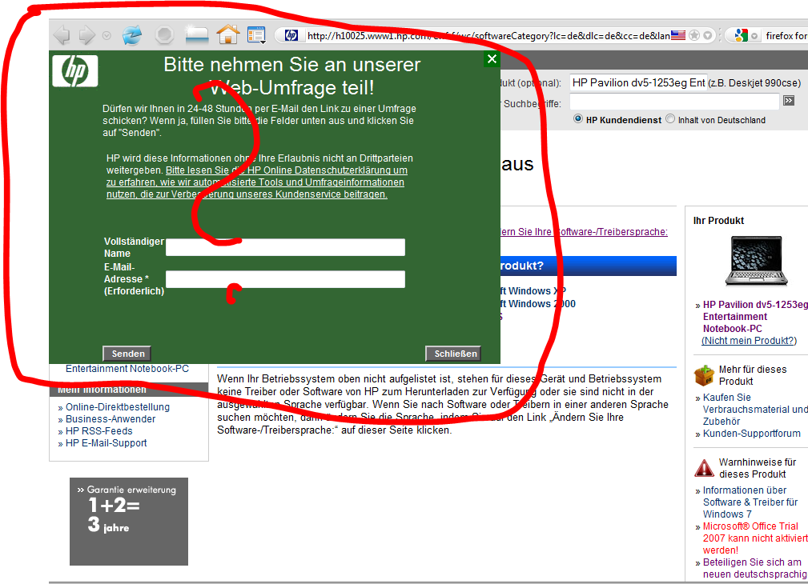The width and height of the screenshot is (808, 584).
Task: Open the back-forward history dropdown arrow
Action: [x=107, y=35]
